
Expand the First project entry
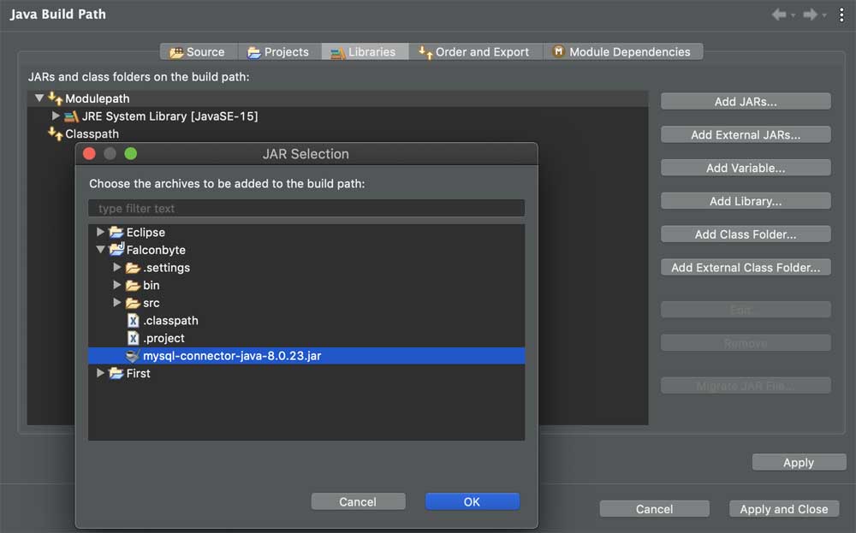[x=100, y=373]
